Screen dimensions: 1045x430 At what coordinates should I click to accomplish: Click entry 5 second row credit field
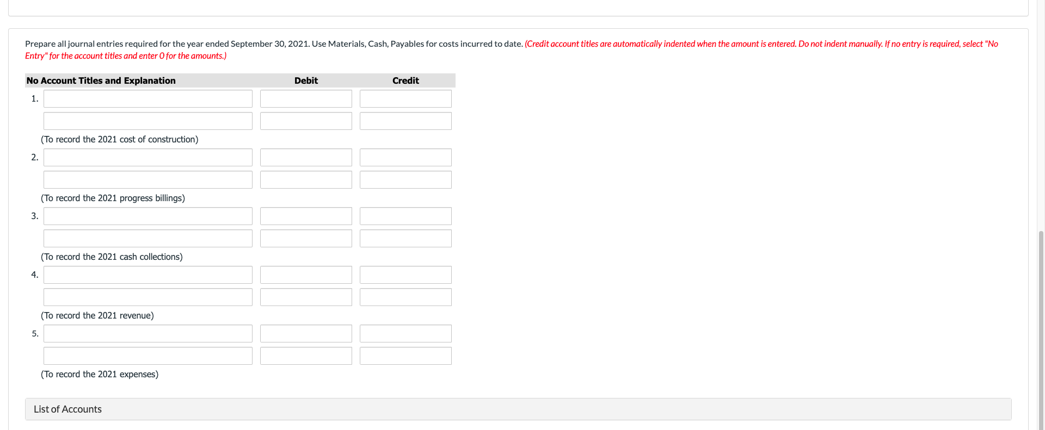(x=405, y=356)
